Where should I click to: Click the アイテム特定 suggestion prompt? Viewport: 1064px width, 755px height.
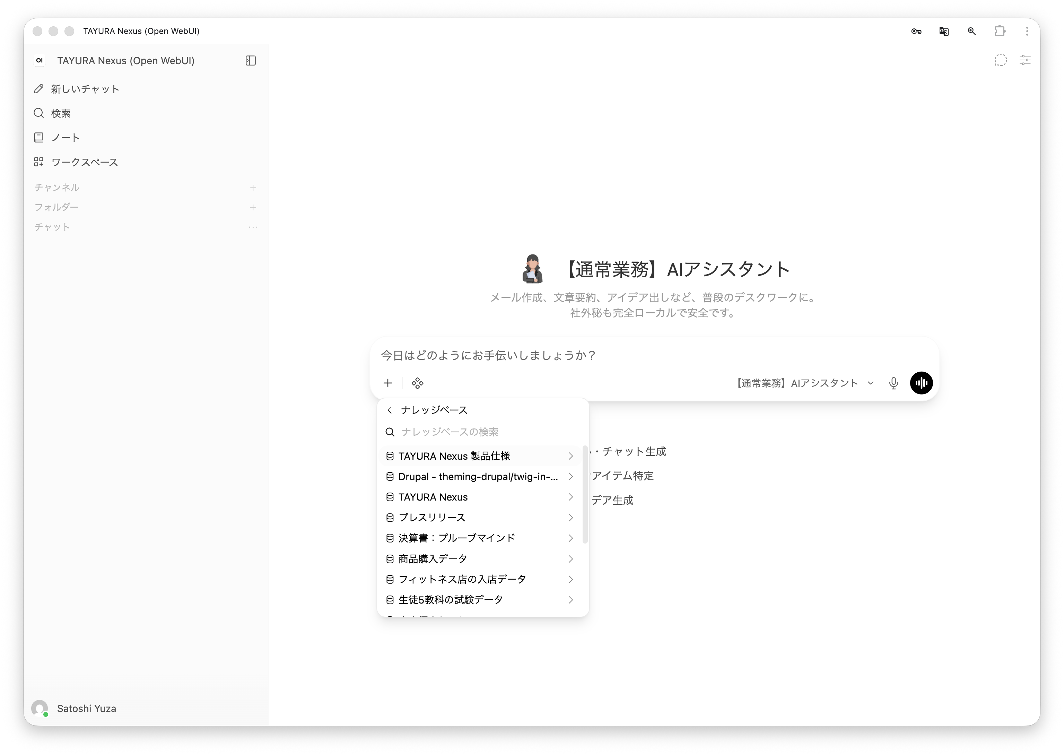pos(622,476)
